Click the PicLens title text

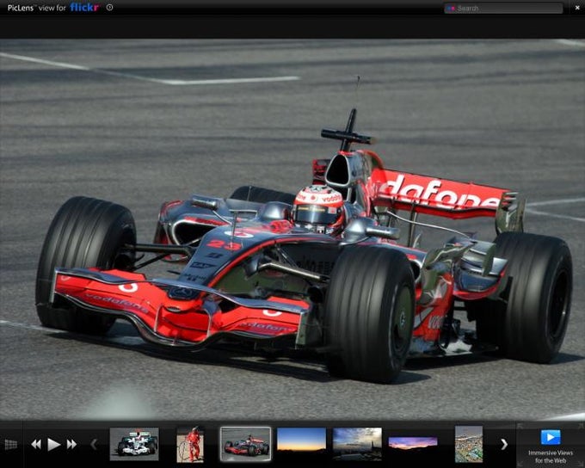point(21,8)
